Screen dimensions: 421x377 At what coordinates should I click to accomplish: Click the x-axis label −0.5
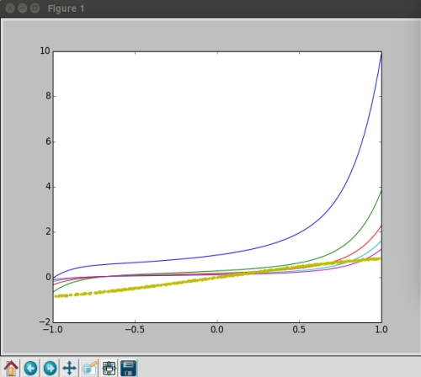(x=135, y=329)
